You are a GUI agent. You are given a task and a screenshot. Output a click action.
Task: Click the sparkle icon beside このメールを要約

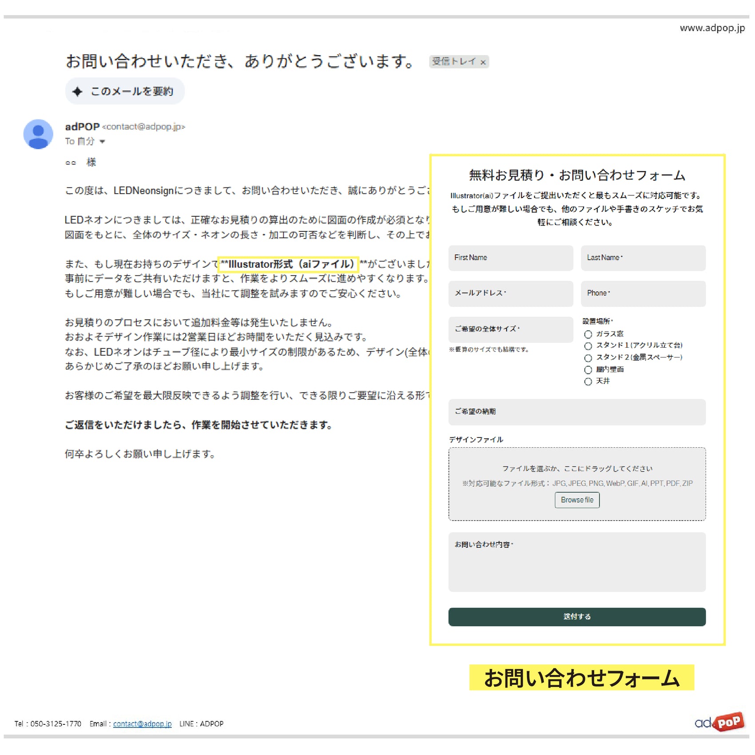tap(78, 91)
